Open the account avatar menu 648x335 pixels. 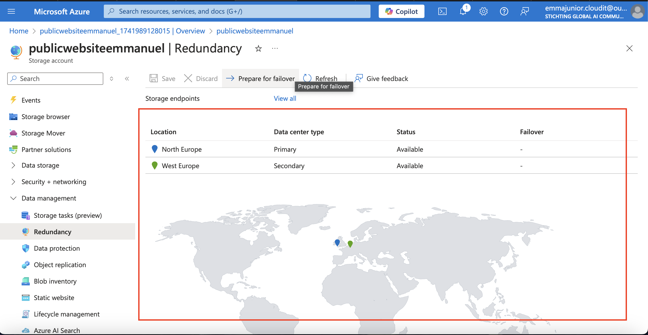click(638, 12)
